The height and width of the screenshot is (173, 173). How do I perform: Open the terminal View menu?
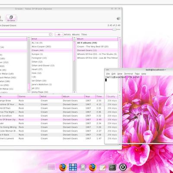pyautogui.click(x=120, y=74)
